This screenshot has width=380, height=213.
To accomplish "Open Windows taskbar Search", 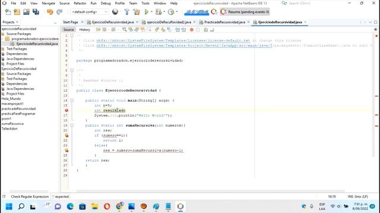I will point(21,206).
